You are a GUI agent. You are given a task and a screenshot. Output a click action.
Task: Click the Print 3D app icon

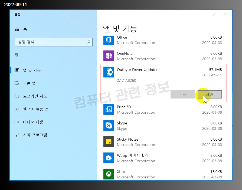[x=109, y=109]
